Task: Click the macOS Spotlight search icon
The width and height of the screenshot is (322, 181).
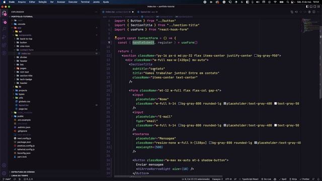Action: [288, 2]
